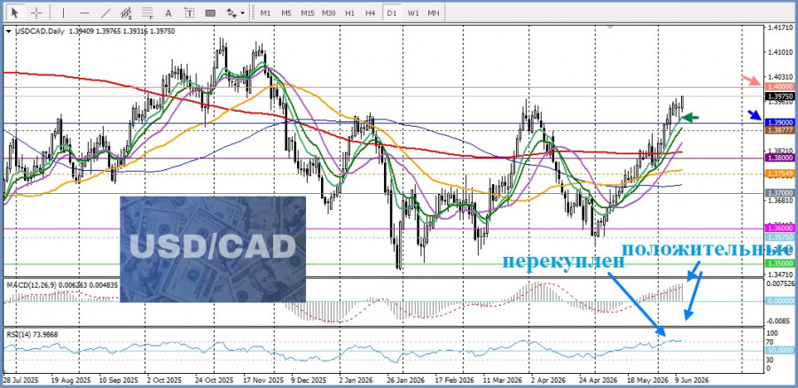Switch to the H4 timeframe

(x=371, y=13)
